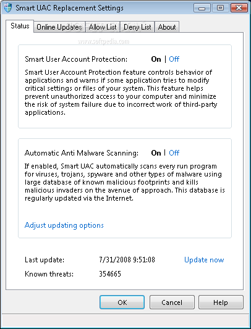Click the Smart UAC shield icon in title bar
Viewport: 251px width, 329px height.
pos(8,8)
